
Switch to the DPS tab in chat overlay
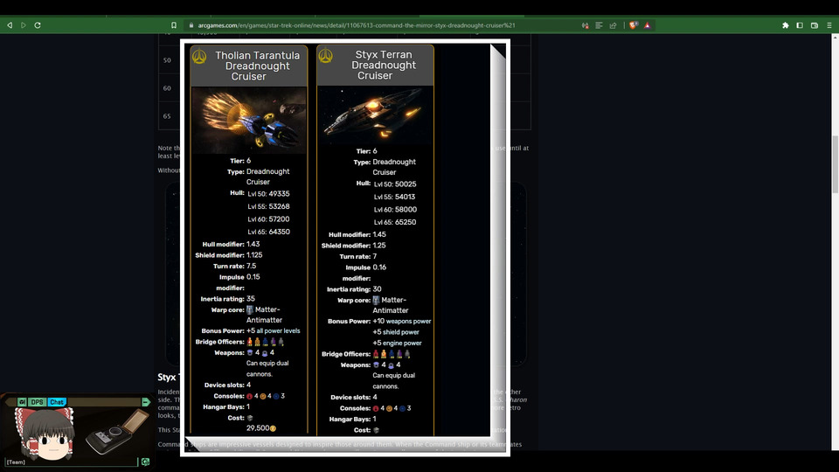pos(37,402)
